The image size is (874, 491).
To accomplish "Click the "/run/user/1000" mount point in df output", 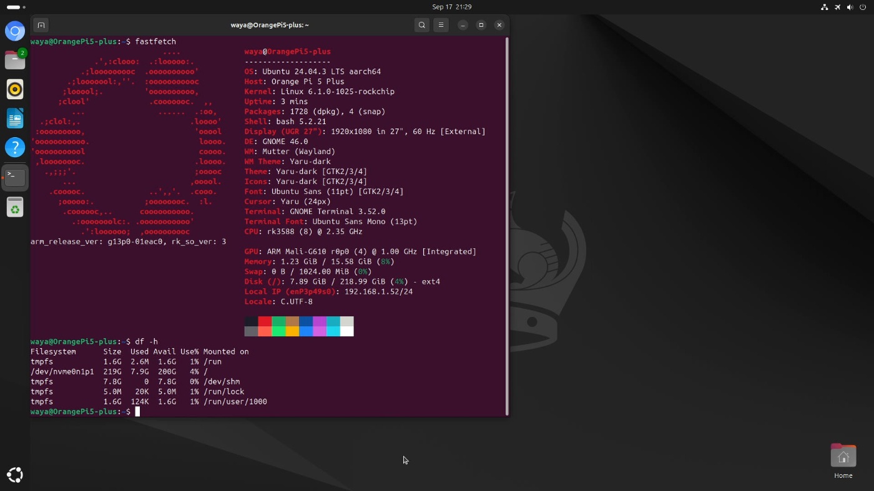I will point(235,402).
